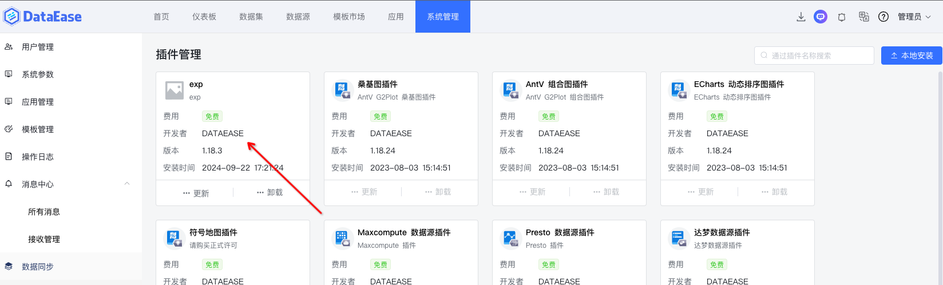The height and width of the screenshot is (285, 943).
Task: Open the purple chat assistant icon
Action: click(821, 17)
